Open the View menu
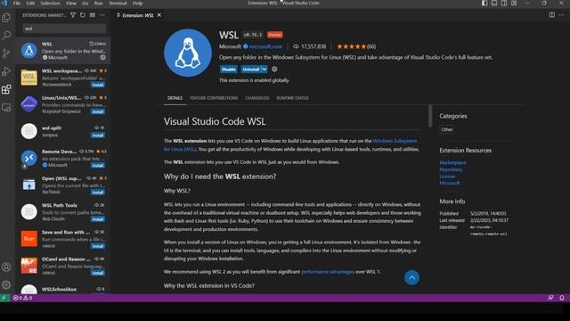This screenshot has width=570, height=321. click(71, 4)
